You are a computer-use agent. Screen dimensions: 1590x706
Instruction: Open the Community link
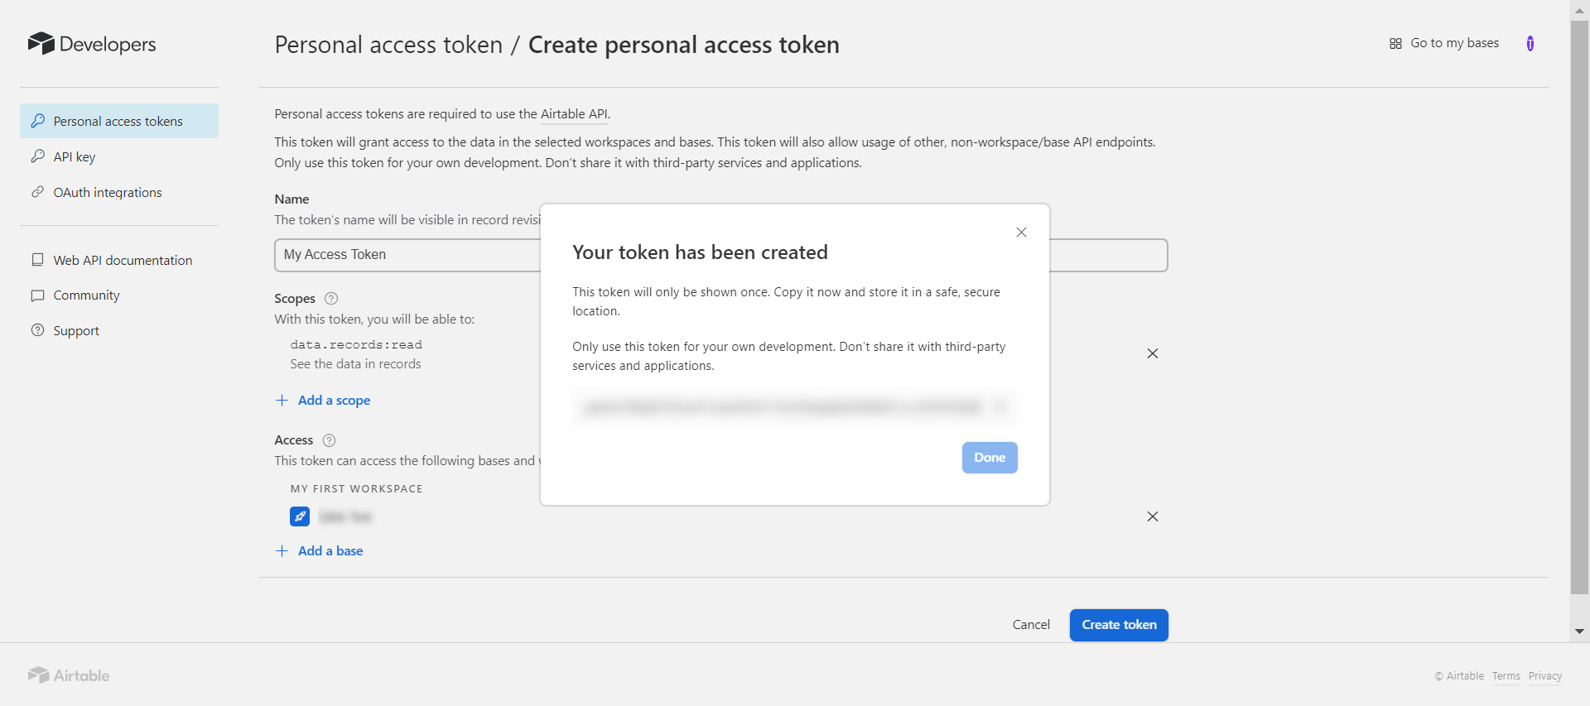point(86,295)
